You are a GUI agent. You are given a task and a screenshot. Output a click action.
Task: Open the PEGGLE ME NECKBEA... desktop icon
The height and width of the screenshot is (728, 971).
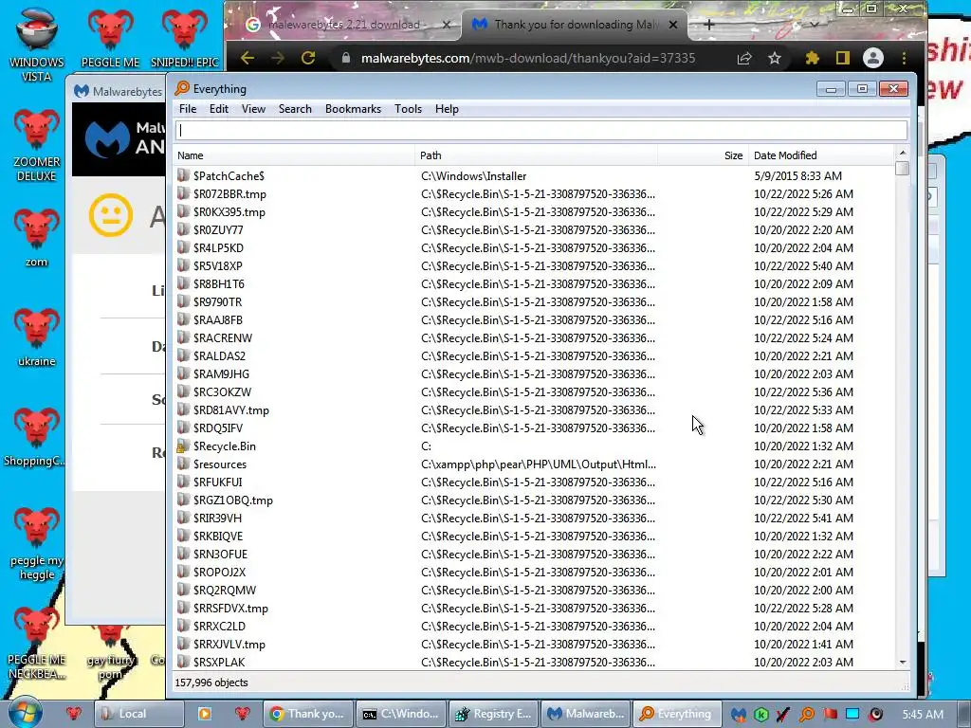click(37, 643)
